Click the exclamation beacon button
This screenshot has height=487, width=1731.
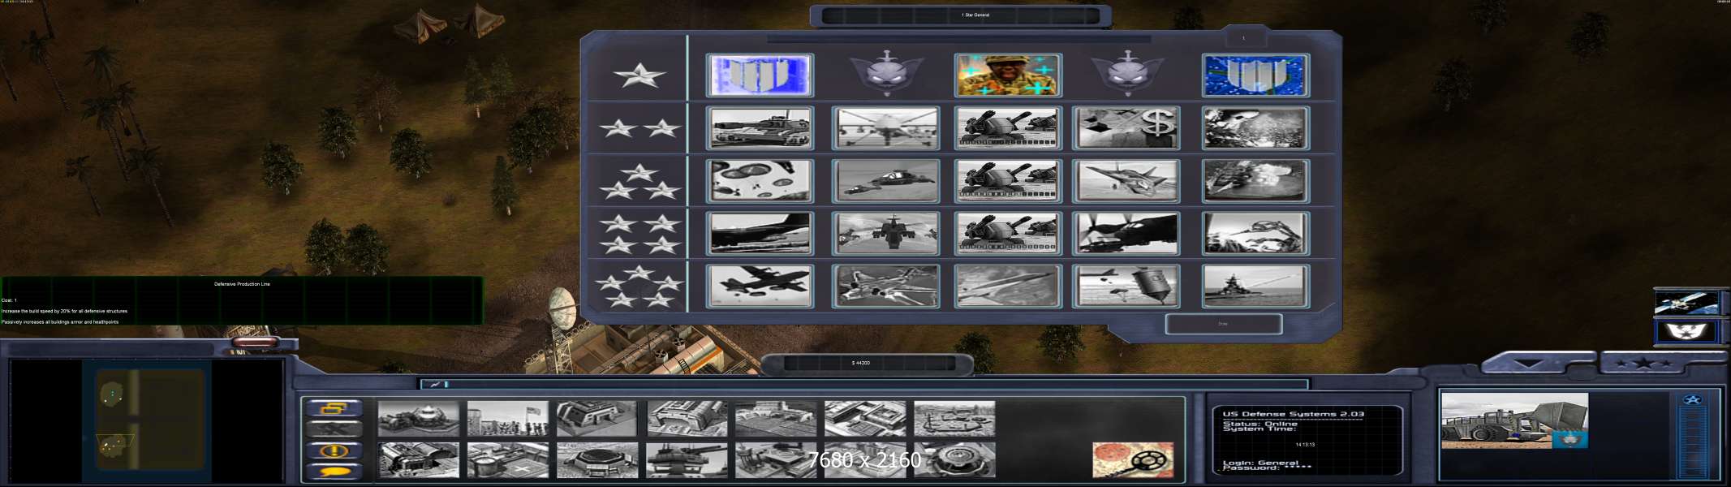[333, 450]
